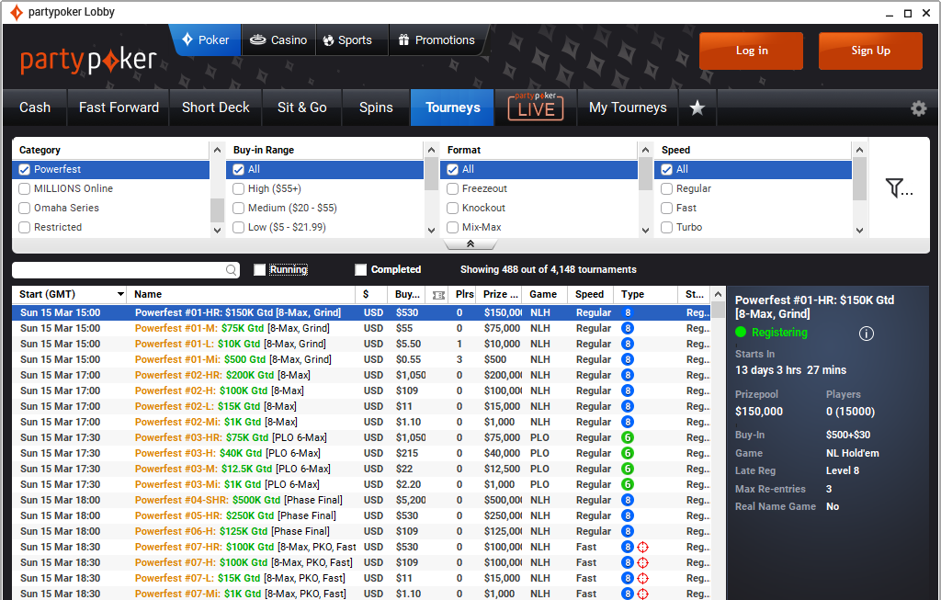Viewport: 941px width, 600px height.
Task: Click 6-max icon in Powerfest #03-M row
Action: coord(627,469)
